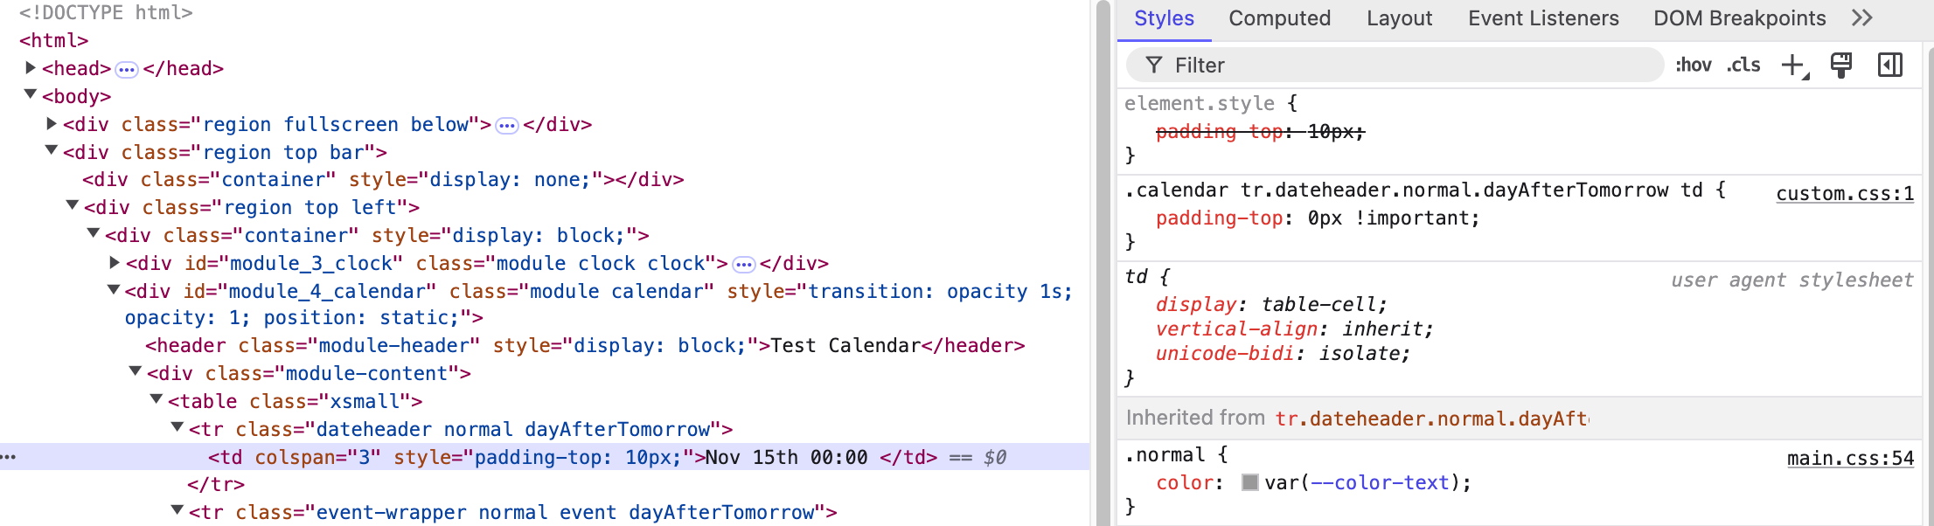Open row actions menu on selected td
The width and height of the screenshot is (1934, 526).
tap(9, 457)
